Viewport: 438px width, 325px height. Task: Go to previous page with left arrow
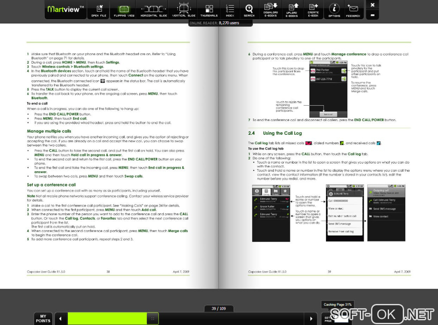pyautogui.click(x=61, y=319)
